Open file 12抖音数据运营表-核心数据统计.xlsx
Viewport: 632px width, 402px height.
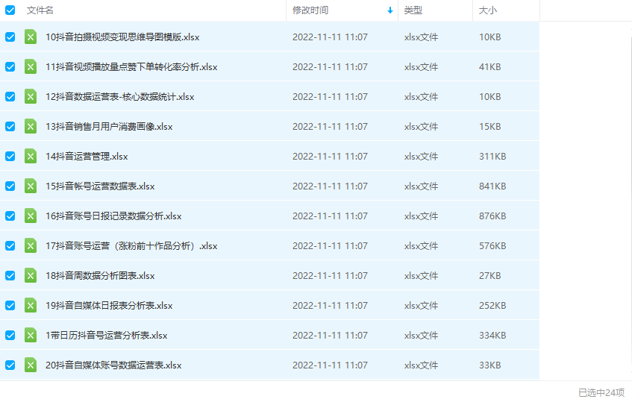[119, 97]
